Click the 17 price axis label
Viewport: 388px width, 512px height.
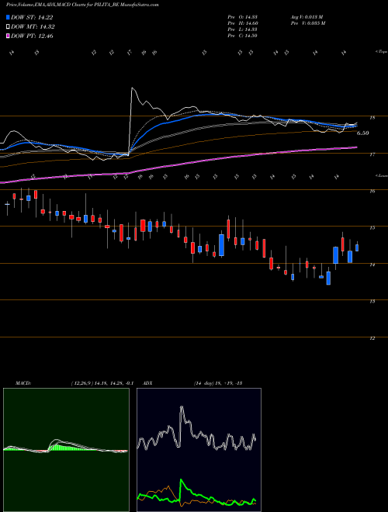click(x=372, y=155)
